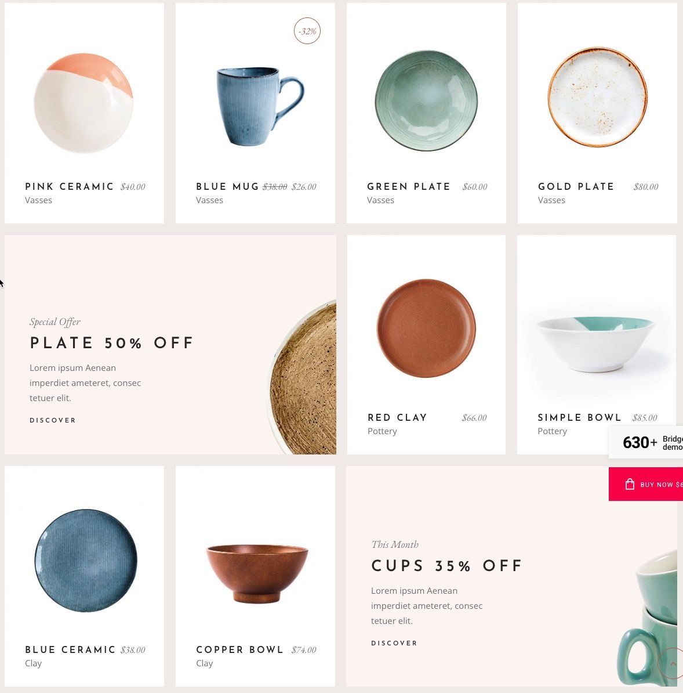Click the back-to-top arrow circle
683x693 pixels.
671,663
